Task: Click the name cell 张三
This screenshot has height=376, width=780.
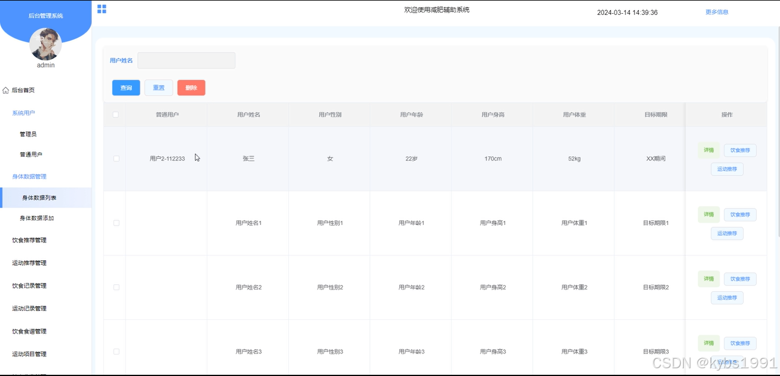Action: (249, 159)
